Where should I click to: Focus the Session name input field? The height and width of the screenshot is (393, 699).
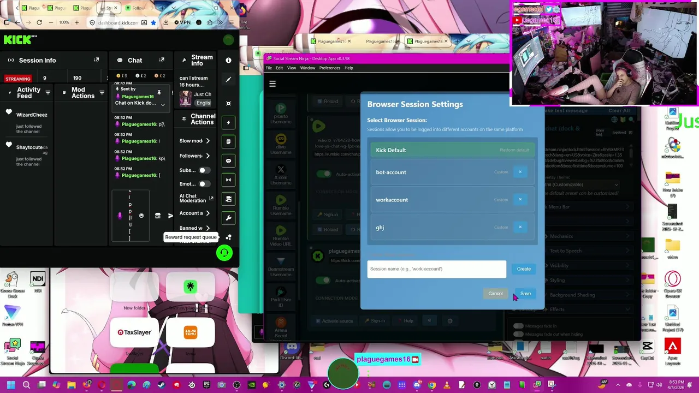coord(436,269)
